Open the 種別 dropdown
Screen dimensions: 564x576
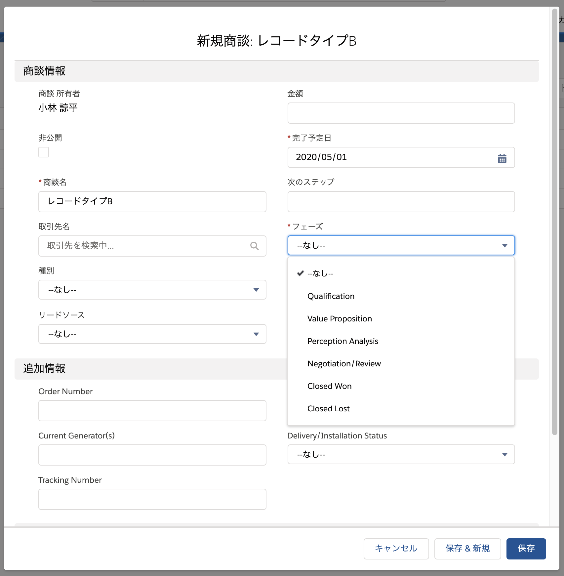coord(152,290)
